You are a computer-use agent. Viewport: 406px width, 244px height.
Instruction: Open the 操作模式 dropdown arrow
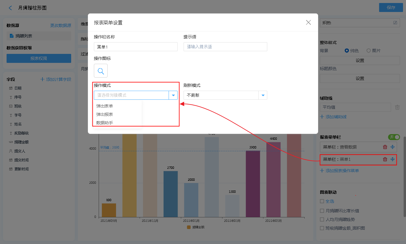click(173, 95)
